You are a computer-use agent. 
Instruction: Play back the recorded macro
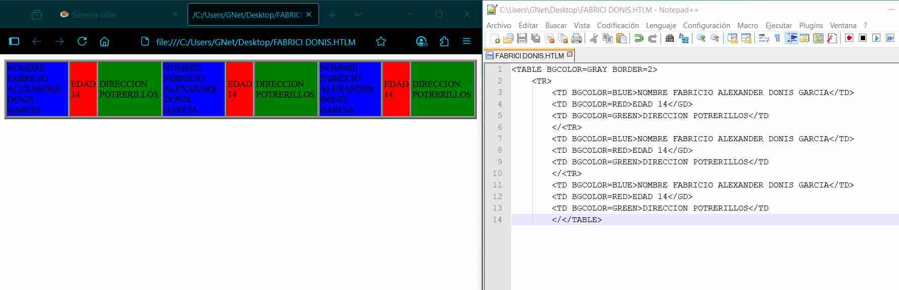coord(876,38)
